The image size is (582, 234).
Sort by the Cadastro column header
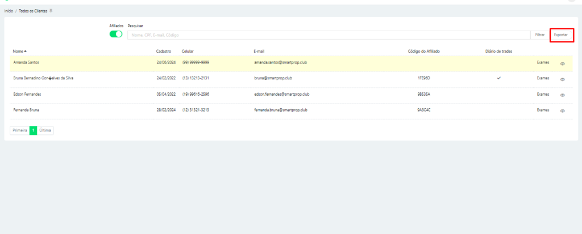pyautogui.click(x=164, y=52)
